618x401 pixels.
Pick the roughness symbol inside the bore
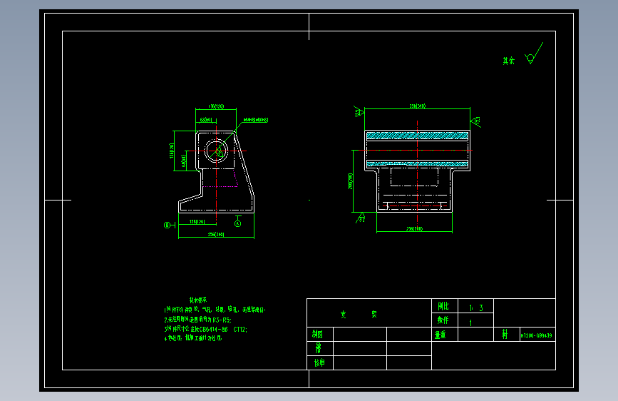click(x=220, y=153)
